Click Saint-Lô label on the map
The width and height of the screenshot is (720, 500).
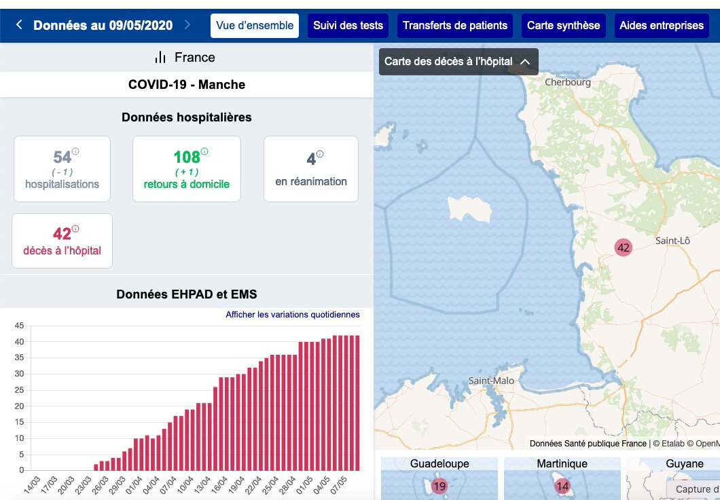(672, 241)
